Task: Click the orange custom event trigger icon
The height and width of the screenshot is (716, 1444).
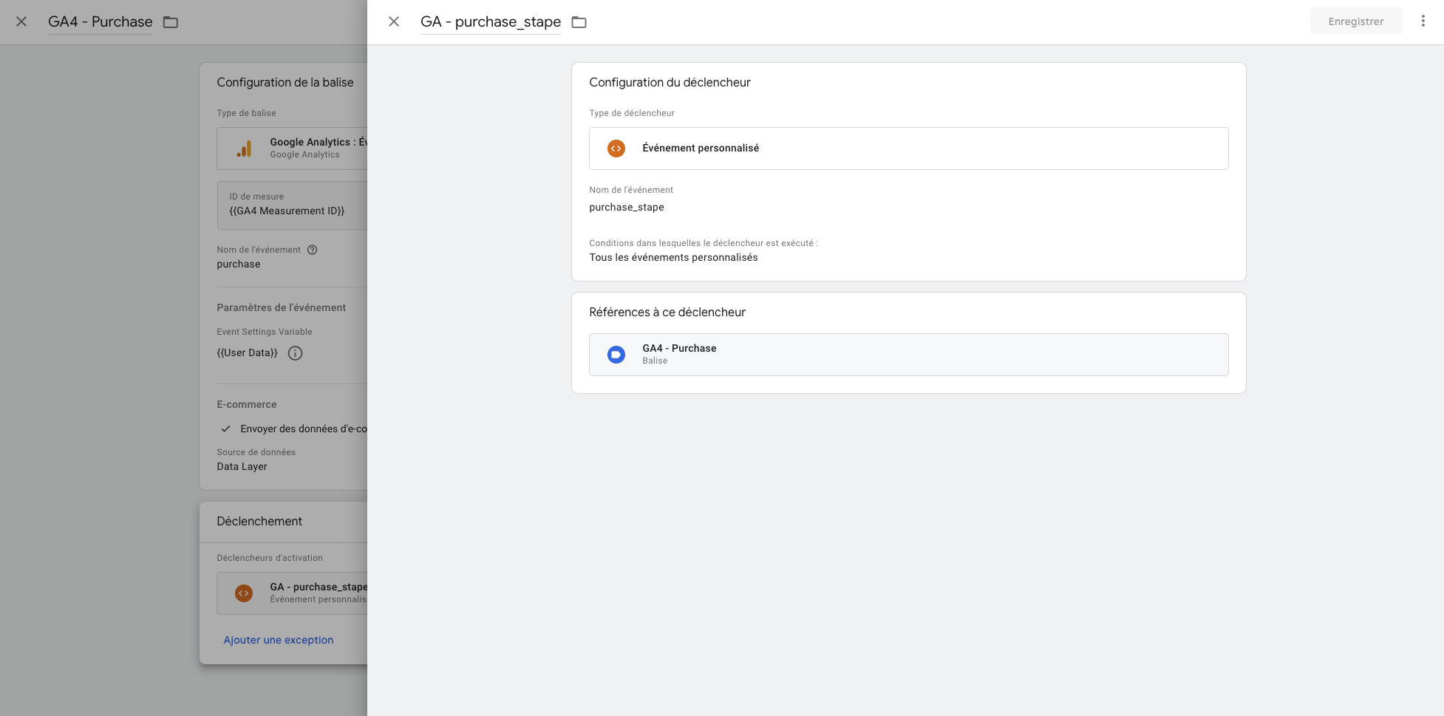Action: pyautogui.click(x=616, y=149)
